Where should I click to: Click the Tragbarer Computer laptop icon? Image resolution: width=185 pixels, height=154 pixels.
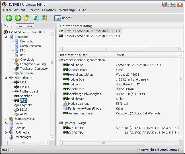tap(17, 69)
